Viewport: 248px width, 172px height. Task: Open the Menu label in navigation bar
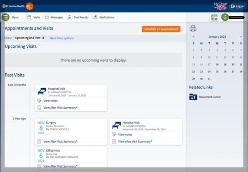[x=15, y=17]
